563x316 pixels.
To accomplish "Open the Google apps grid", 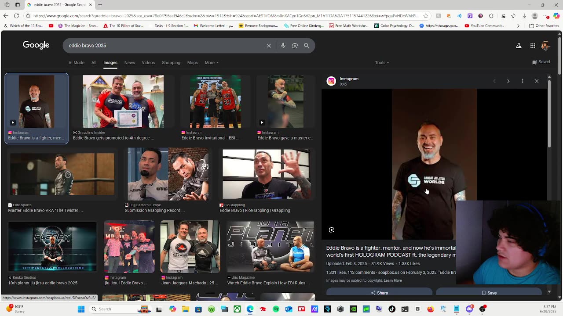I will pyautogui.click(x=533, y=46).
